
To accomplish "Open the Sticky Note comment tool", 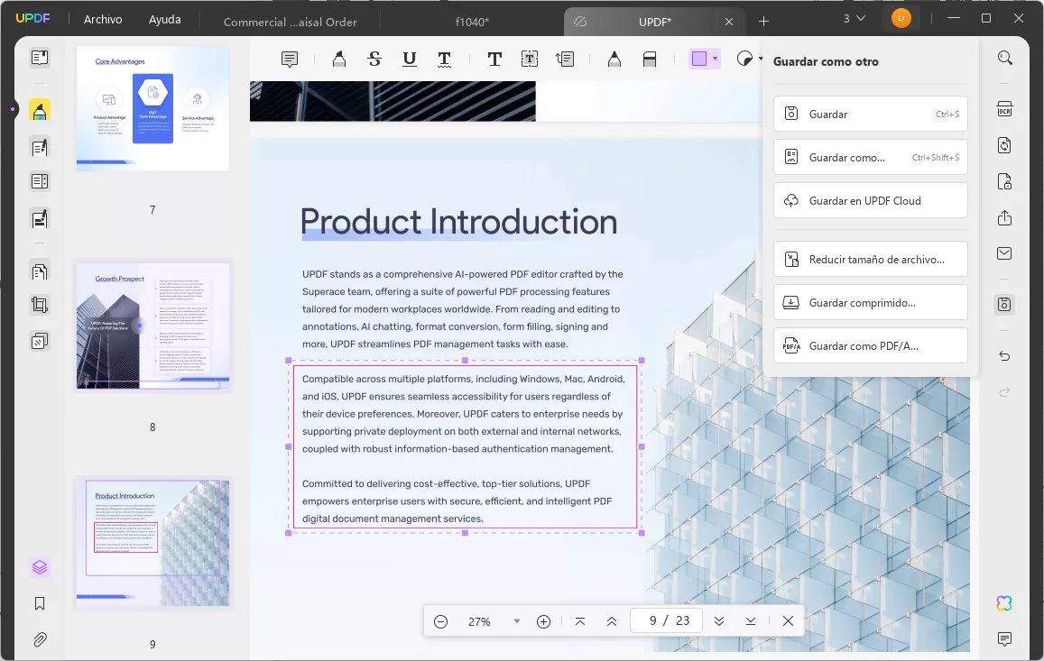I will click(288, 58).
